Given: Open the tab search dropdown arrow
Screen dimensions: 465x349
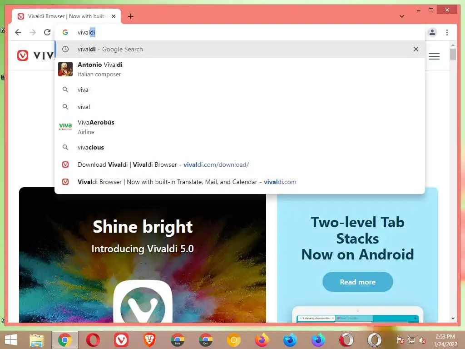Looking at the screenshot, I should pos(402,16).
